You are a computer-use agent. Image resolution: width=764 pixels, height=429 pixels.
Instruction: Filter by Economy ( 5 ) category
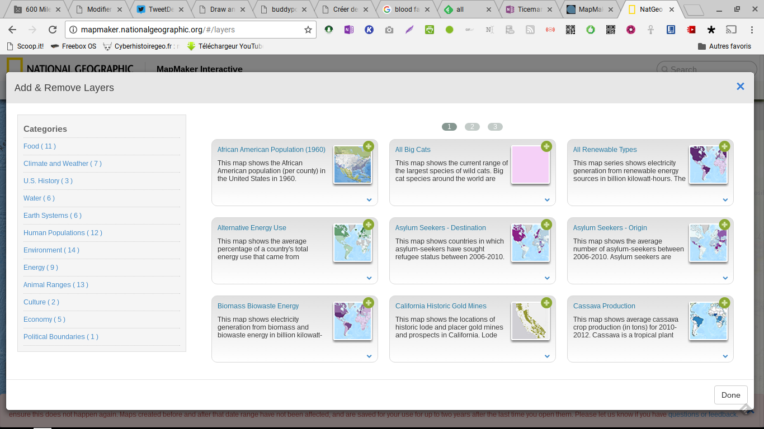44,320
